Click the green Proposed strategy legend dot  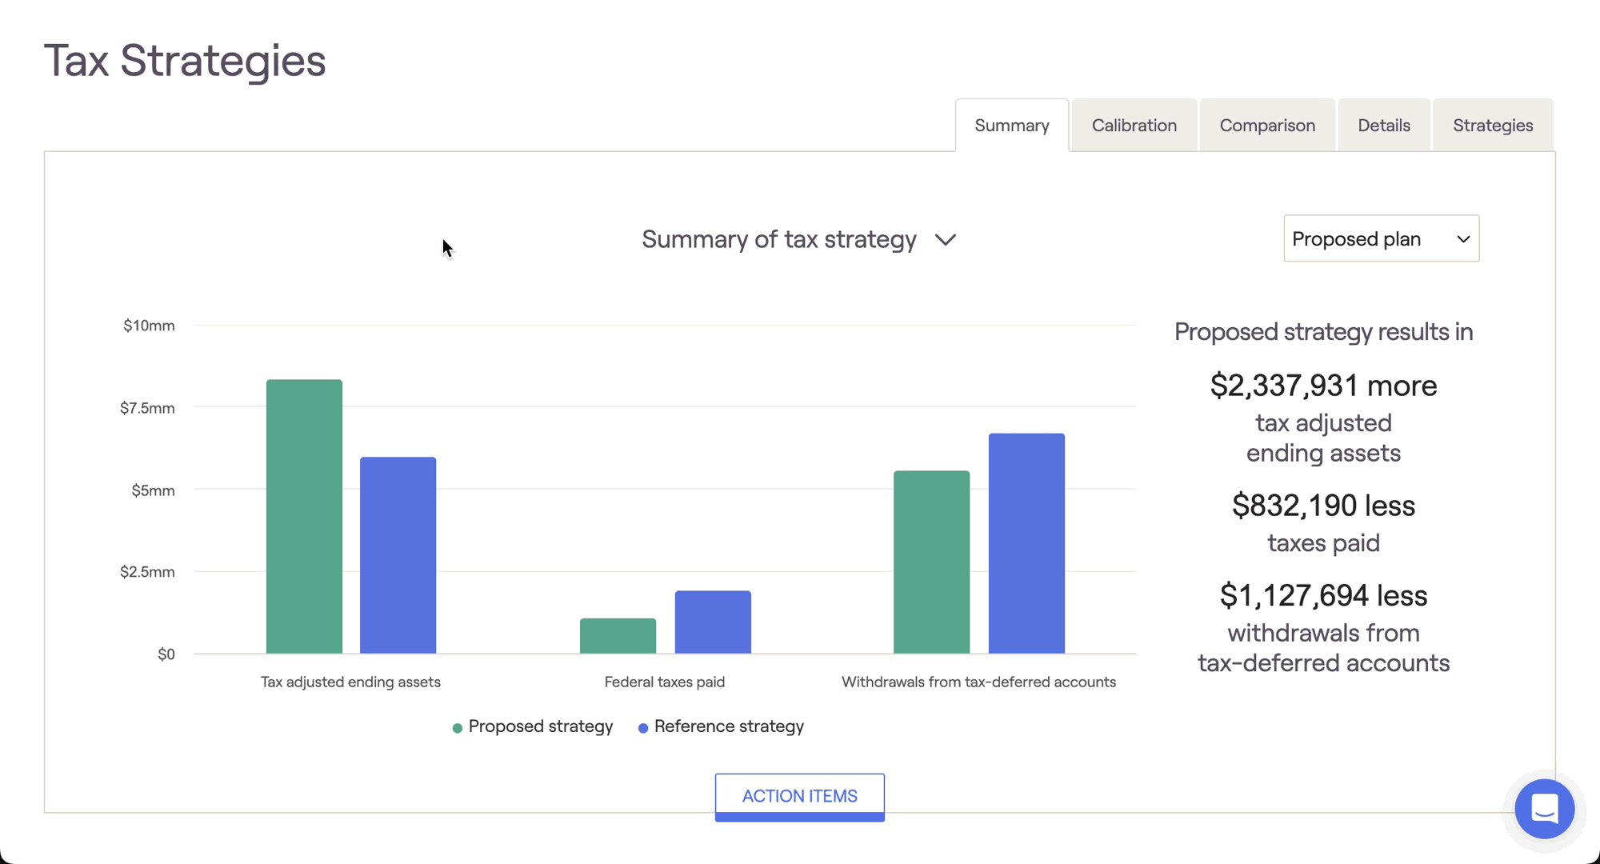[x=458, y=728]
